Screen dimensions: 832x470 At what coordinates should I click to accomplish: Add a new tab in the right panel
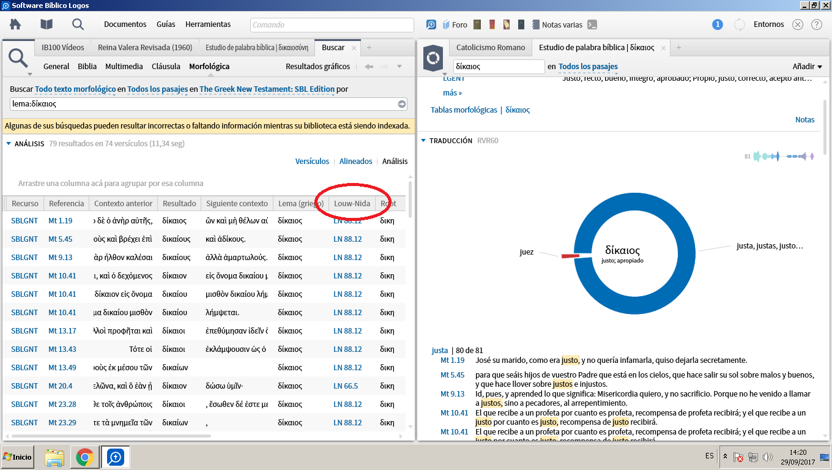pyautogui.click(x=678, y=47)
